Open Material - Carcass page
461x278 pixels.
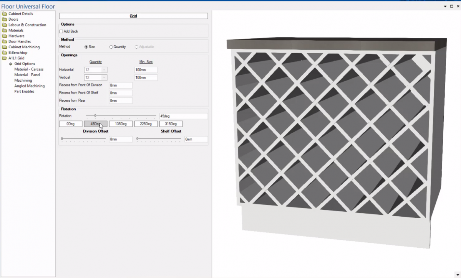29,69
